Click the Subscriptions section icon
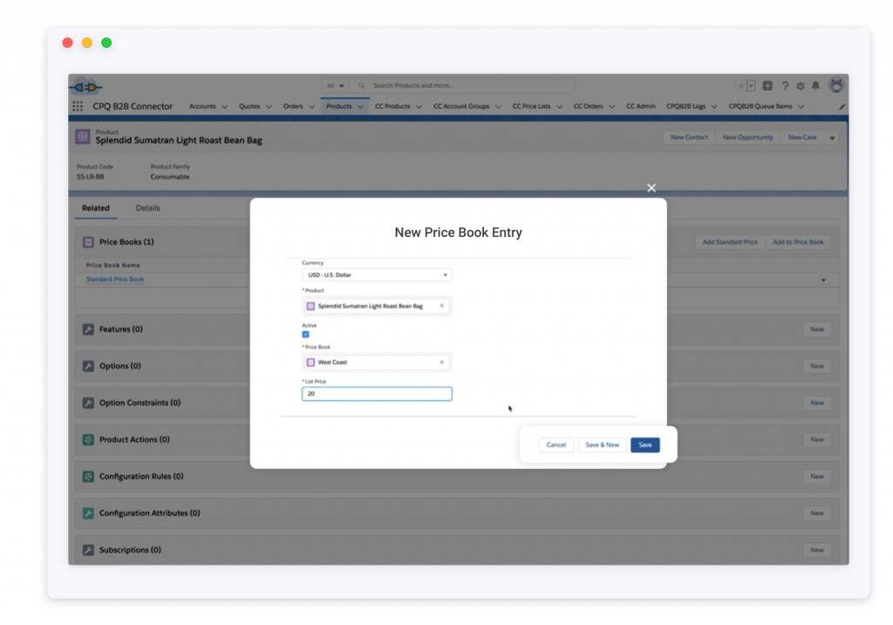The image size is (893, 625). 88,550
